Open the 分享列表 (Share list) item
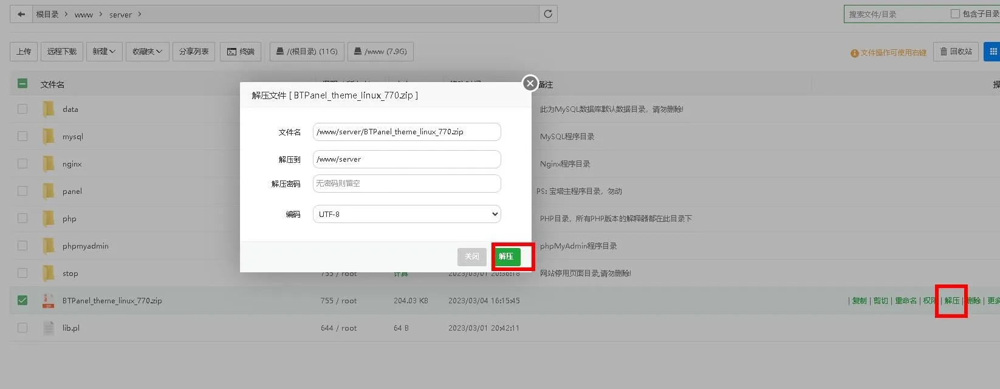 tap(194, 52)
